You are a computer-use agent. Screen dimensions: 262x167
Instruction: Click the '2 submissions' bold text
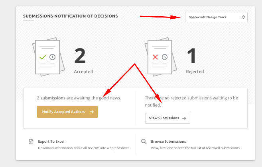[x=51, y=98]
